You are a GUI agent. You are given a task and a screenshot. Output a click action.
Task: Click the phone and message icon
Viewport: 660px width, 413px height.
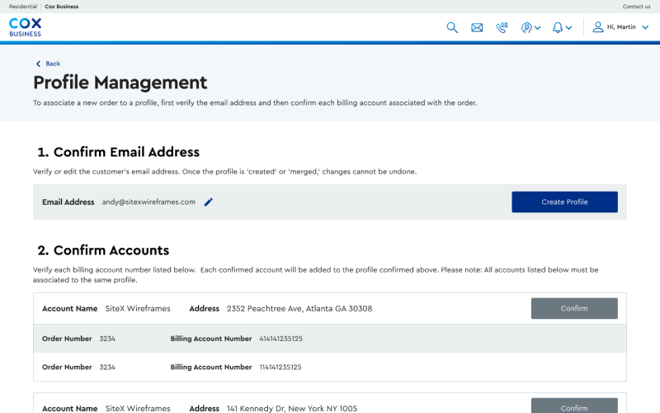pos(502,27)
